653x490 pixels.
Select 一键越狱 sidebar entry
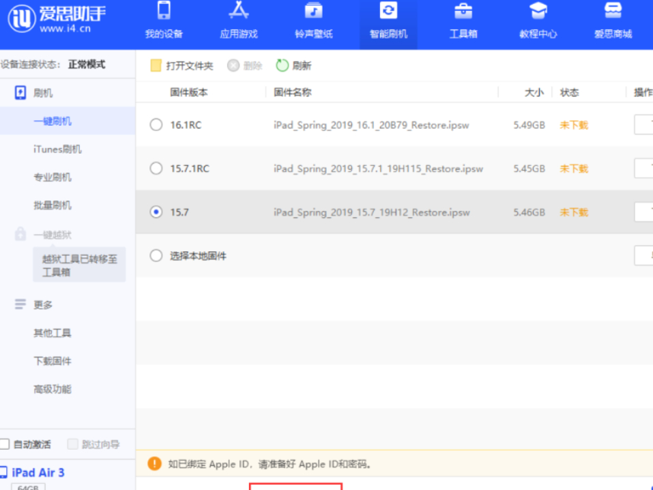(53, 235)
